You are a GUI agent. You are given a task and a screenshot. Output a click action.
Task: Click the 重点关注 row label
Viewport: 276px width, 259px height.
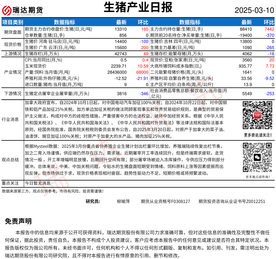(10, 183)
